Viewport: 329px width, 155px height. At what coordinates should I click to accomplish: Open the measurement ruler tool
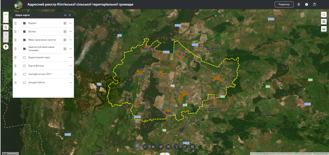click(x=324, y=29)
